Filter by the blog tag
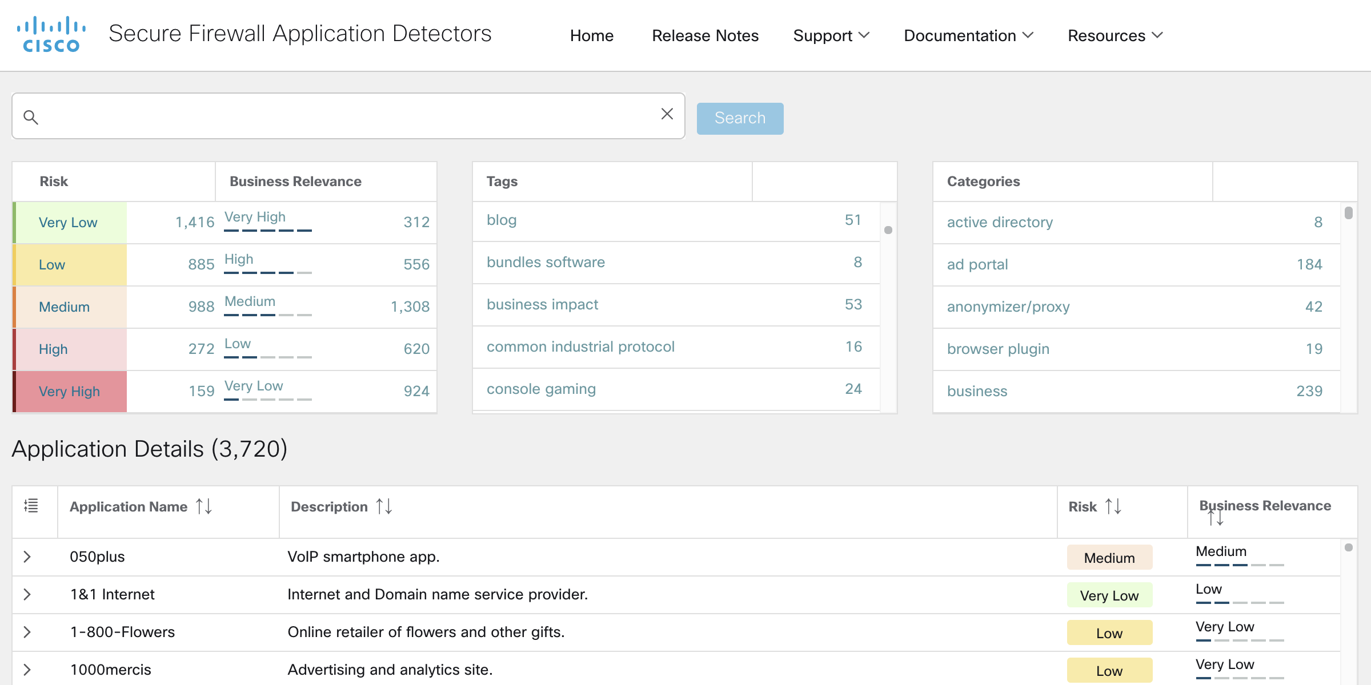1371x685 pixels. point(501,220)
